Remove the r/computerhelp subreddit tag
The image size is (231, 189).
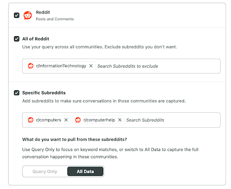point(120,120)
